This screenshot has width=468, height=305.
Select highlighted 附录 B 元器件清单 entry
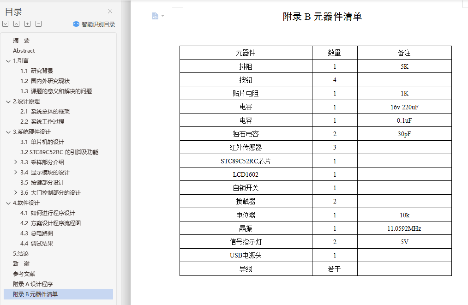(x=59, y=294)
